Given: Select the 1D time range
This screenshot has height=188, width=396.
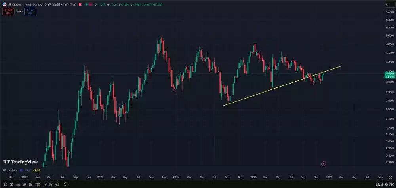Looking at the screenshot, I should (x=6, y=184).
